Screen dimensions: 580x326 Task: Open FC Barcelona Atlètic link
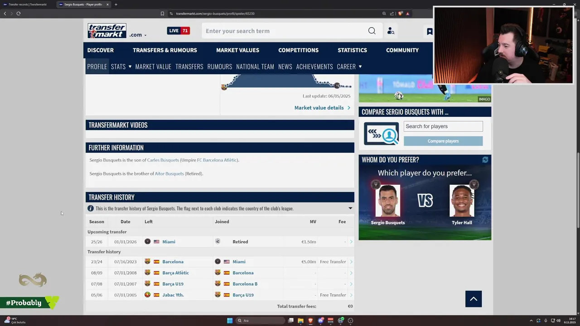[x=217, y=160]
